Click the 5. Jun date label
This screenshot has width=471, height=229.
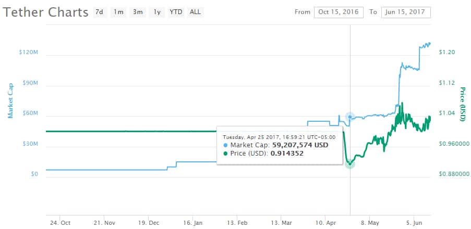(x=414, y=222)
